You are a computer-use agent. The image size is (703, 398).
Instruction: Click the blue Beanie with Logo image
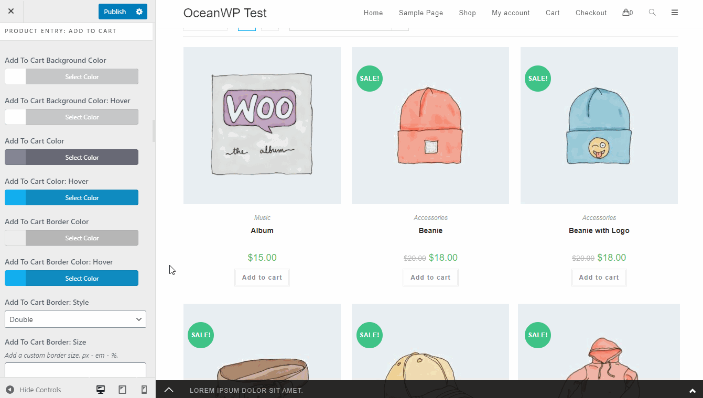point(599,126)
